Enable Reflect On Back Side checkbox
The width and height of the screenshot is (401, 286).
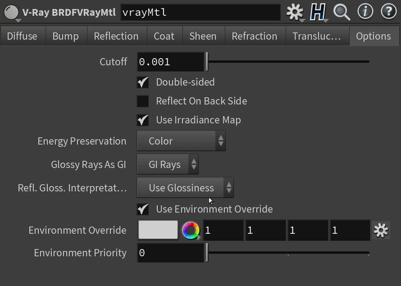[143, 101]
